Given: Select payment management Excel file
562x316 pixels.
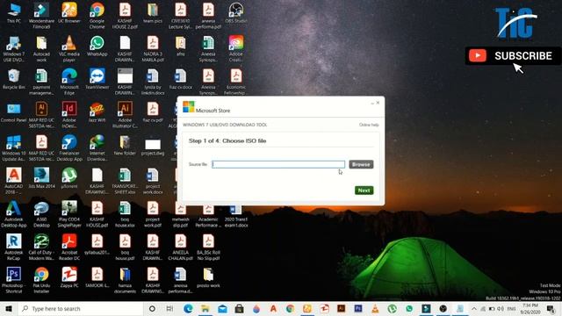Looking at the screenshot, I should (x=41, y=82).
